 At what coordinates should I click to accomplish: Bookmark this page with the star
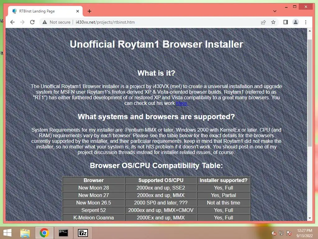(x=273, y=22)
